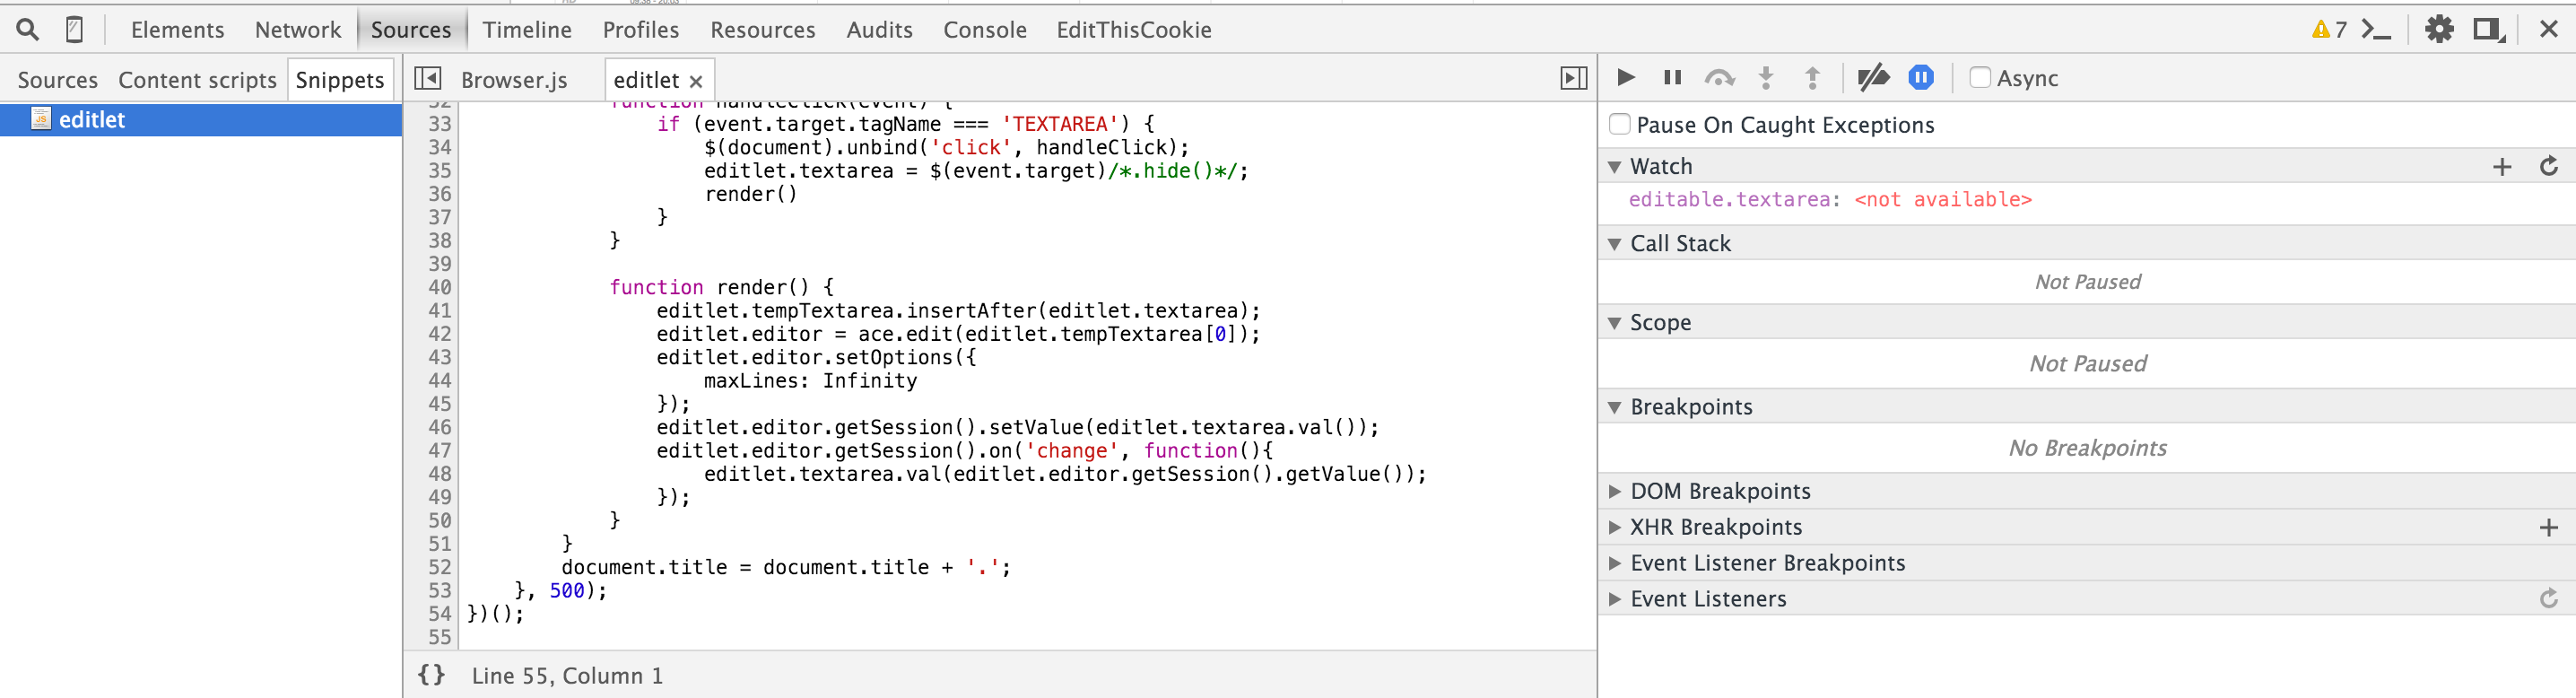The width and height of the screenshot is (2576, 698).
Task: Change dock side icon
Action: [2489, 30]
